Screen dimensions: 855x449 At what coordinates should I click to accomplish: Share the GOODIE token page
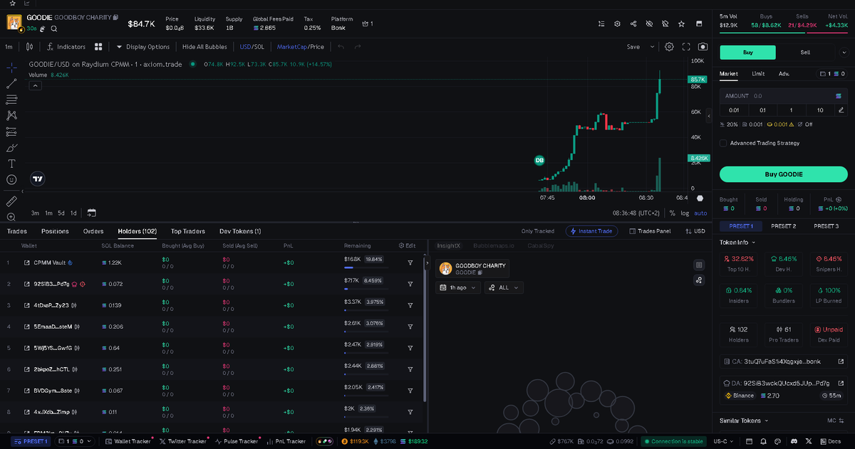coord(633,23)
